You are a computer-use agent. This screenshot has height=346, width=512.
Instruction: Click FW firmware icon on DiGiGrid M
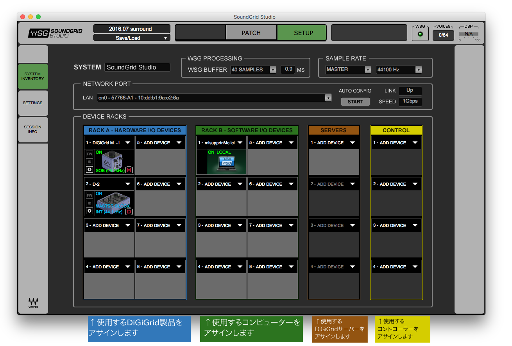(90, 154)
